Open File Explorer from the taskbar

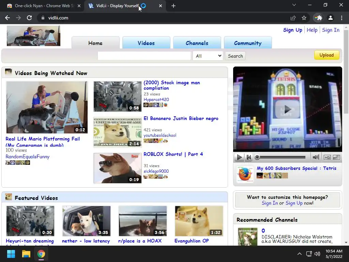pos(26,254)
